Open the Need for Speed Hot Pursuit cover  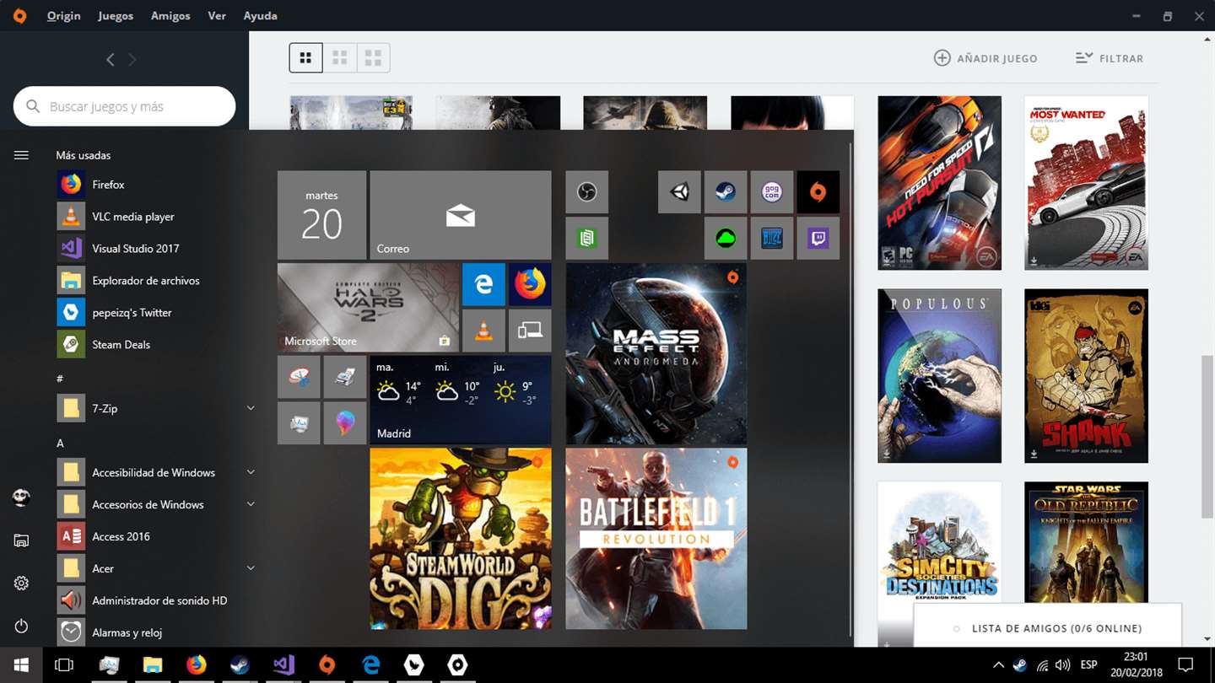(x=939, y=183)
